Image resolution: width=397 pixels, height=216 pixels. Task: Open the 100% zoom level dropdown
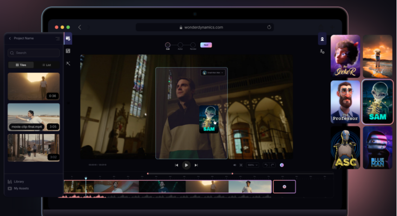[x=253, y=165]
